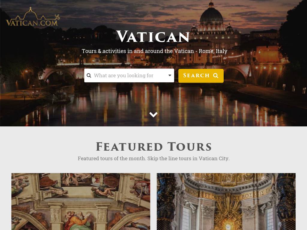The width and height of the screenshot is (307, 230).
Task: Open the search field's dropdown caret
Action: coord(170,75)
